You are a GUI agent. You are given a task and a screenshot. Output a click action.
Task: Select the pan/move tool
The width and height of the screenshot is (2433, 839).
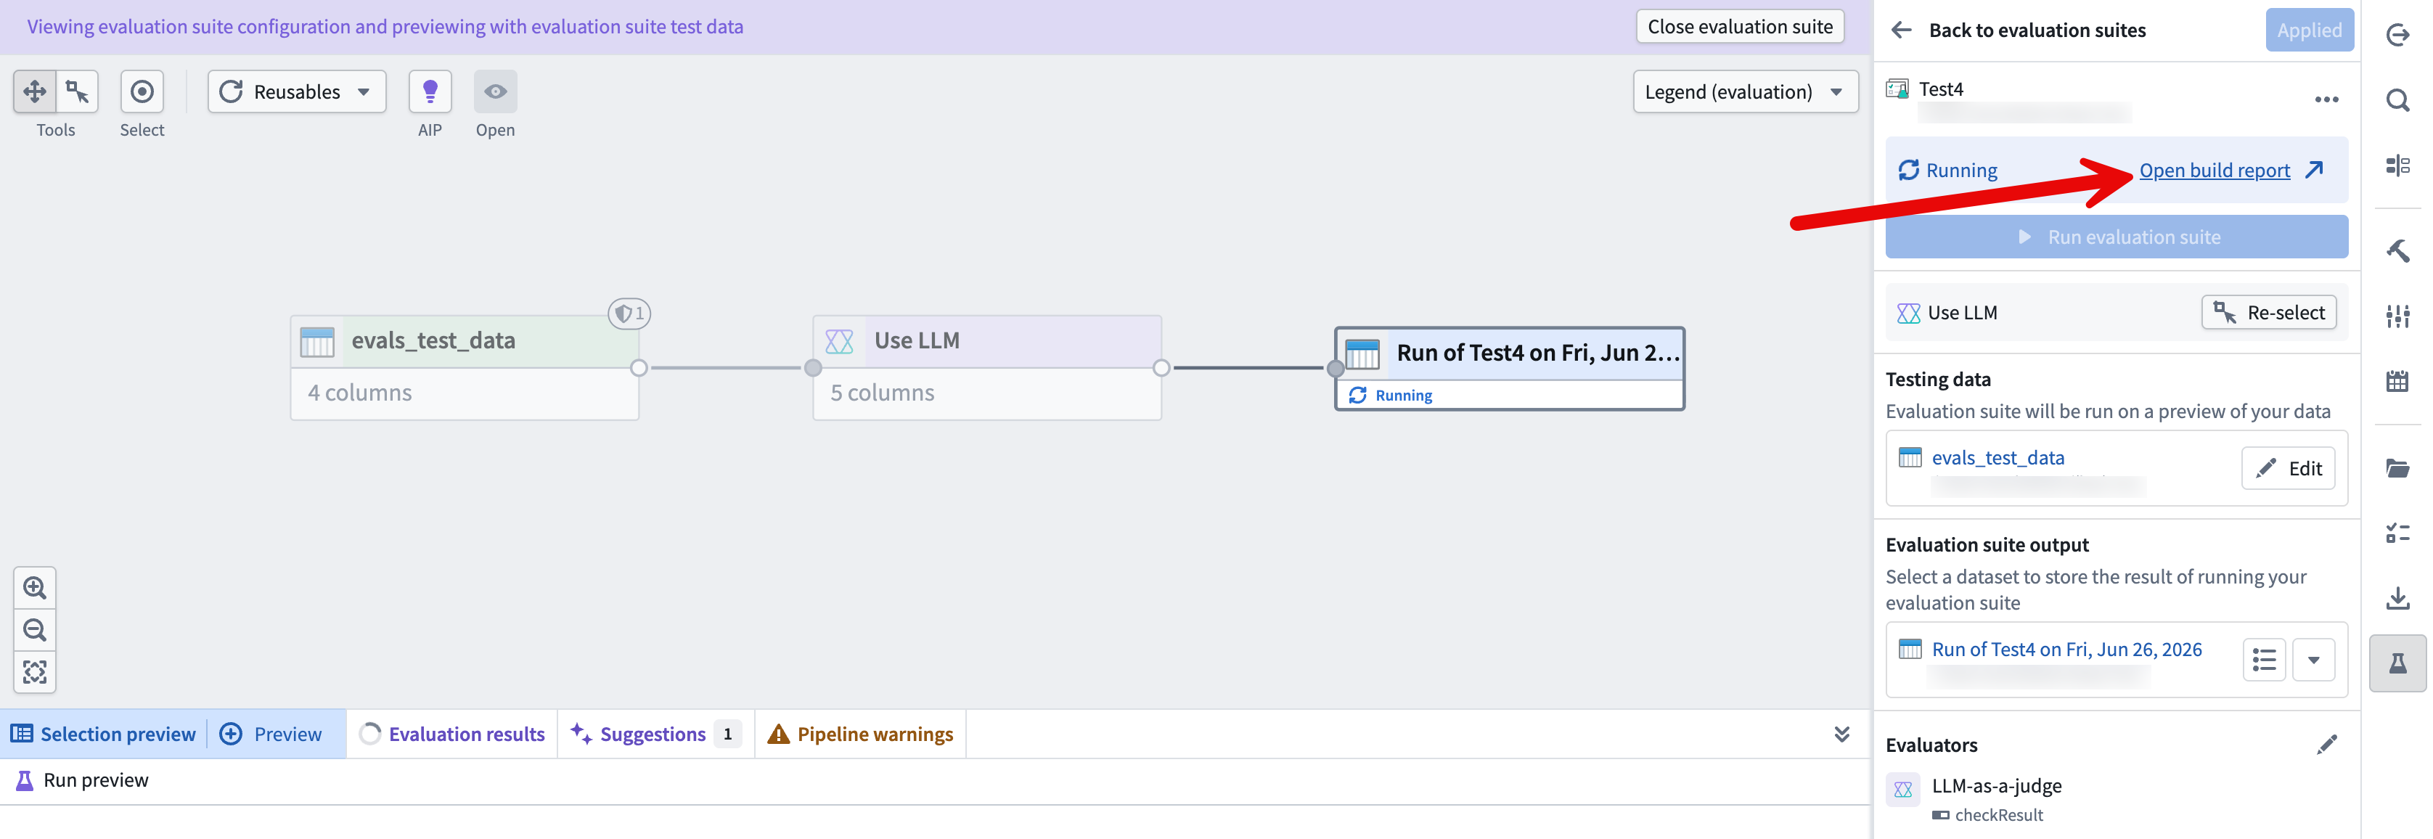tap(35, 91)
